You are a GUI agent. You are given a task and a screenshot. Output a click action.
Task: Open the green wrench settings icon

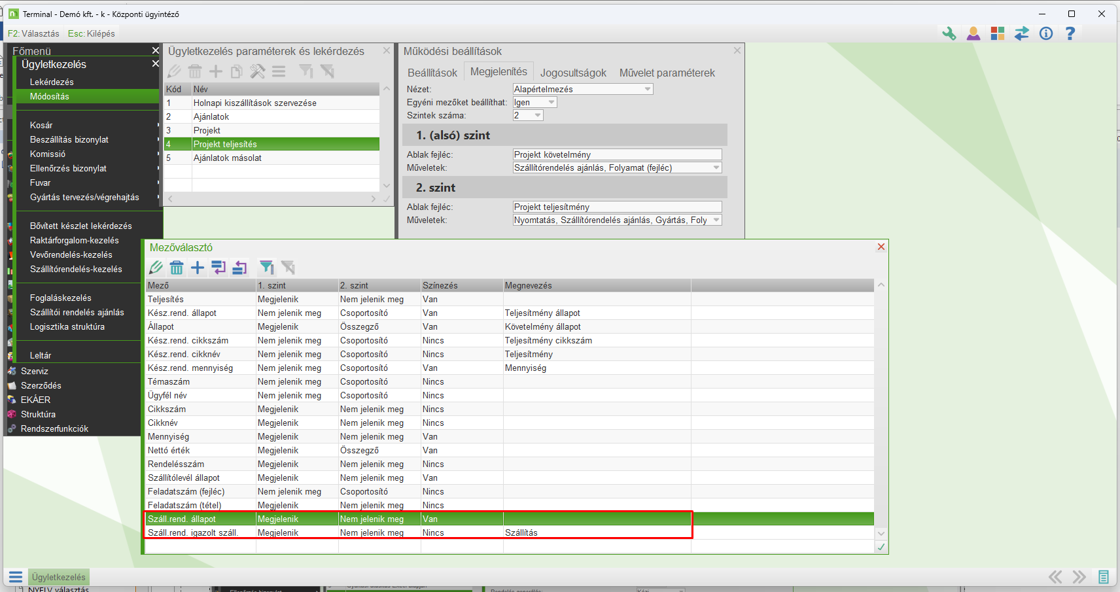949,33
